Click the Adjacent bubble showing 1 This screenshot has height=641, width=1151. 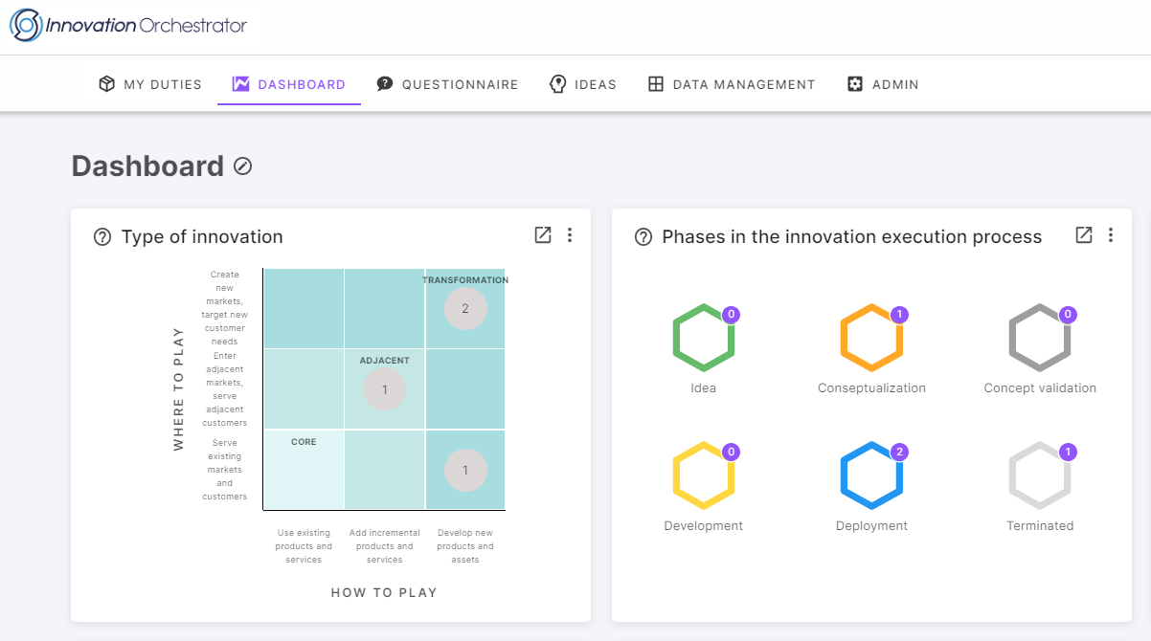coord(385,389)
